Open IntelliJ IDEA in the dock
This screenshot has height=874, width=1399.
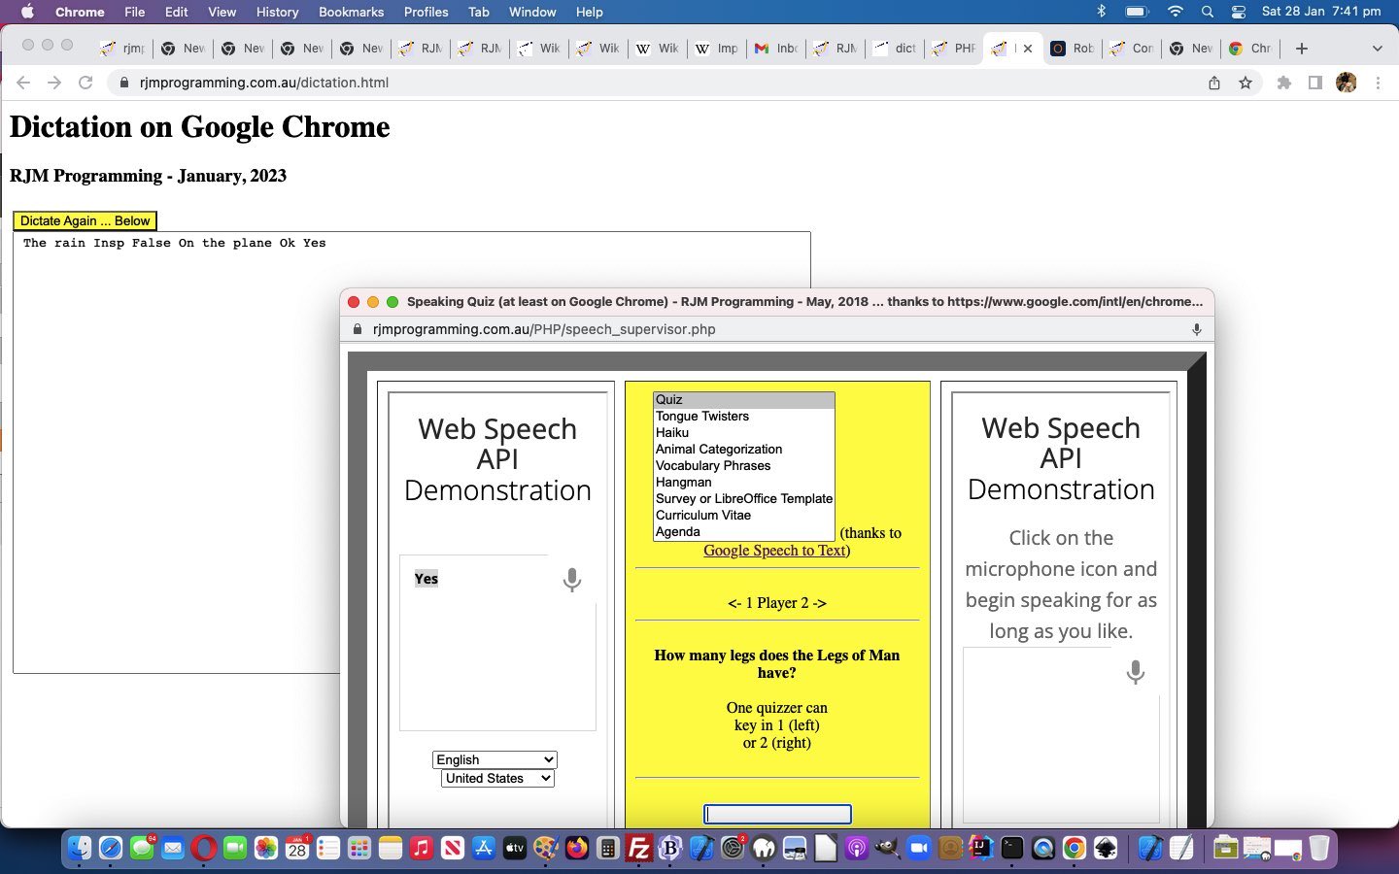pyautogui.click(x=980, y=848)
